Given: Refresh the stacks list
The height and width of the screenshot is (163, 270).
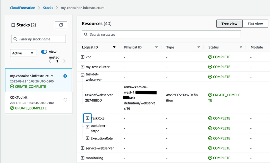Looking at the screenshot, I should click(x=61, y=25).
